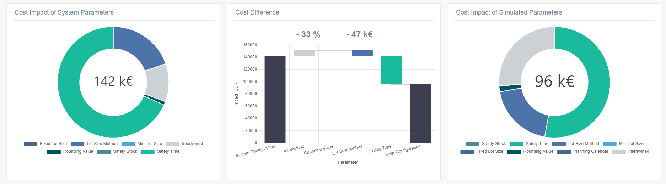Click the green Safety Time waterfall bar

coord(391,70)
